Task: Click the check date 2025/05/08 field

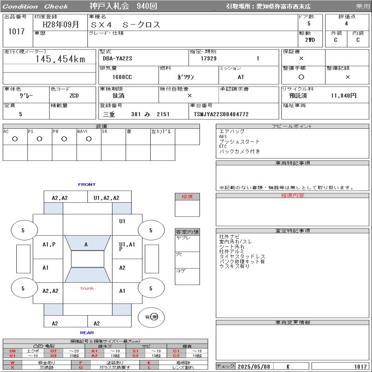Action: point(253,366)
